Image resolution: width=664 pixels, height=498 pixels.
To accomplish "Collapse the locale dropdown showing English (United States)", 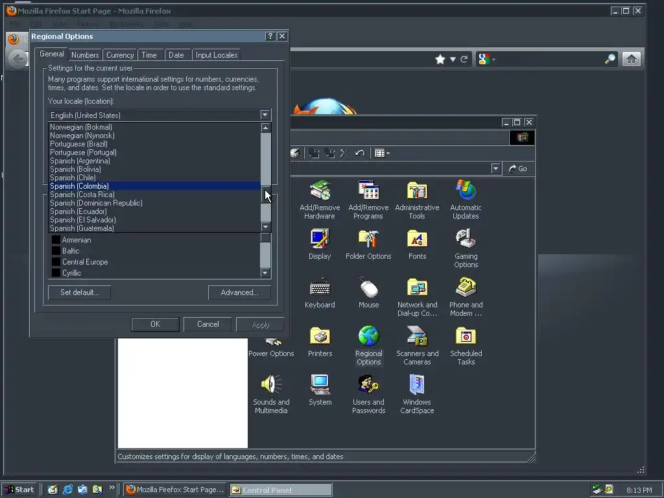I will click(x=265, y=115).
